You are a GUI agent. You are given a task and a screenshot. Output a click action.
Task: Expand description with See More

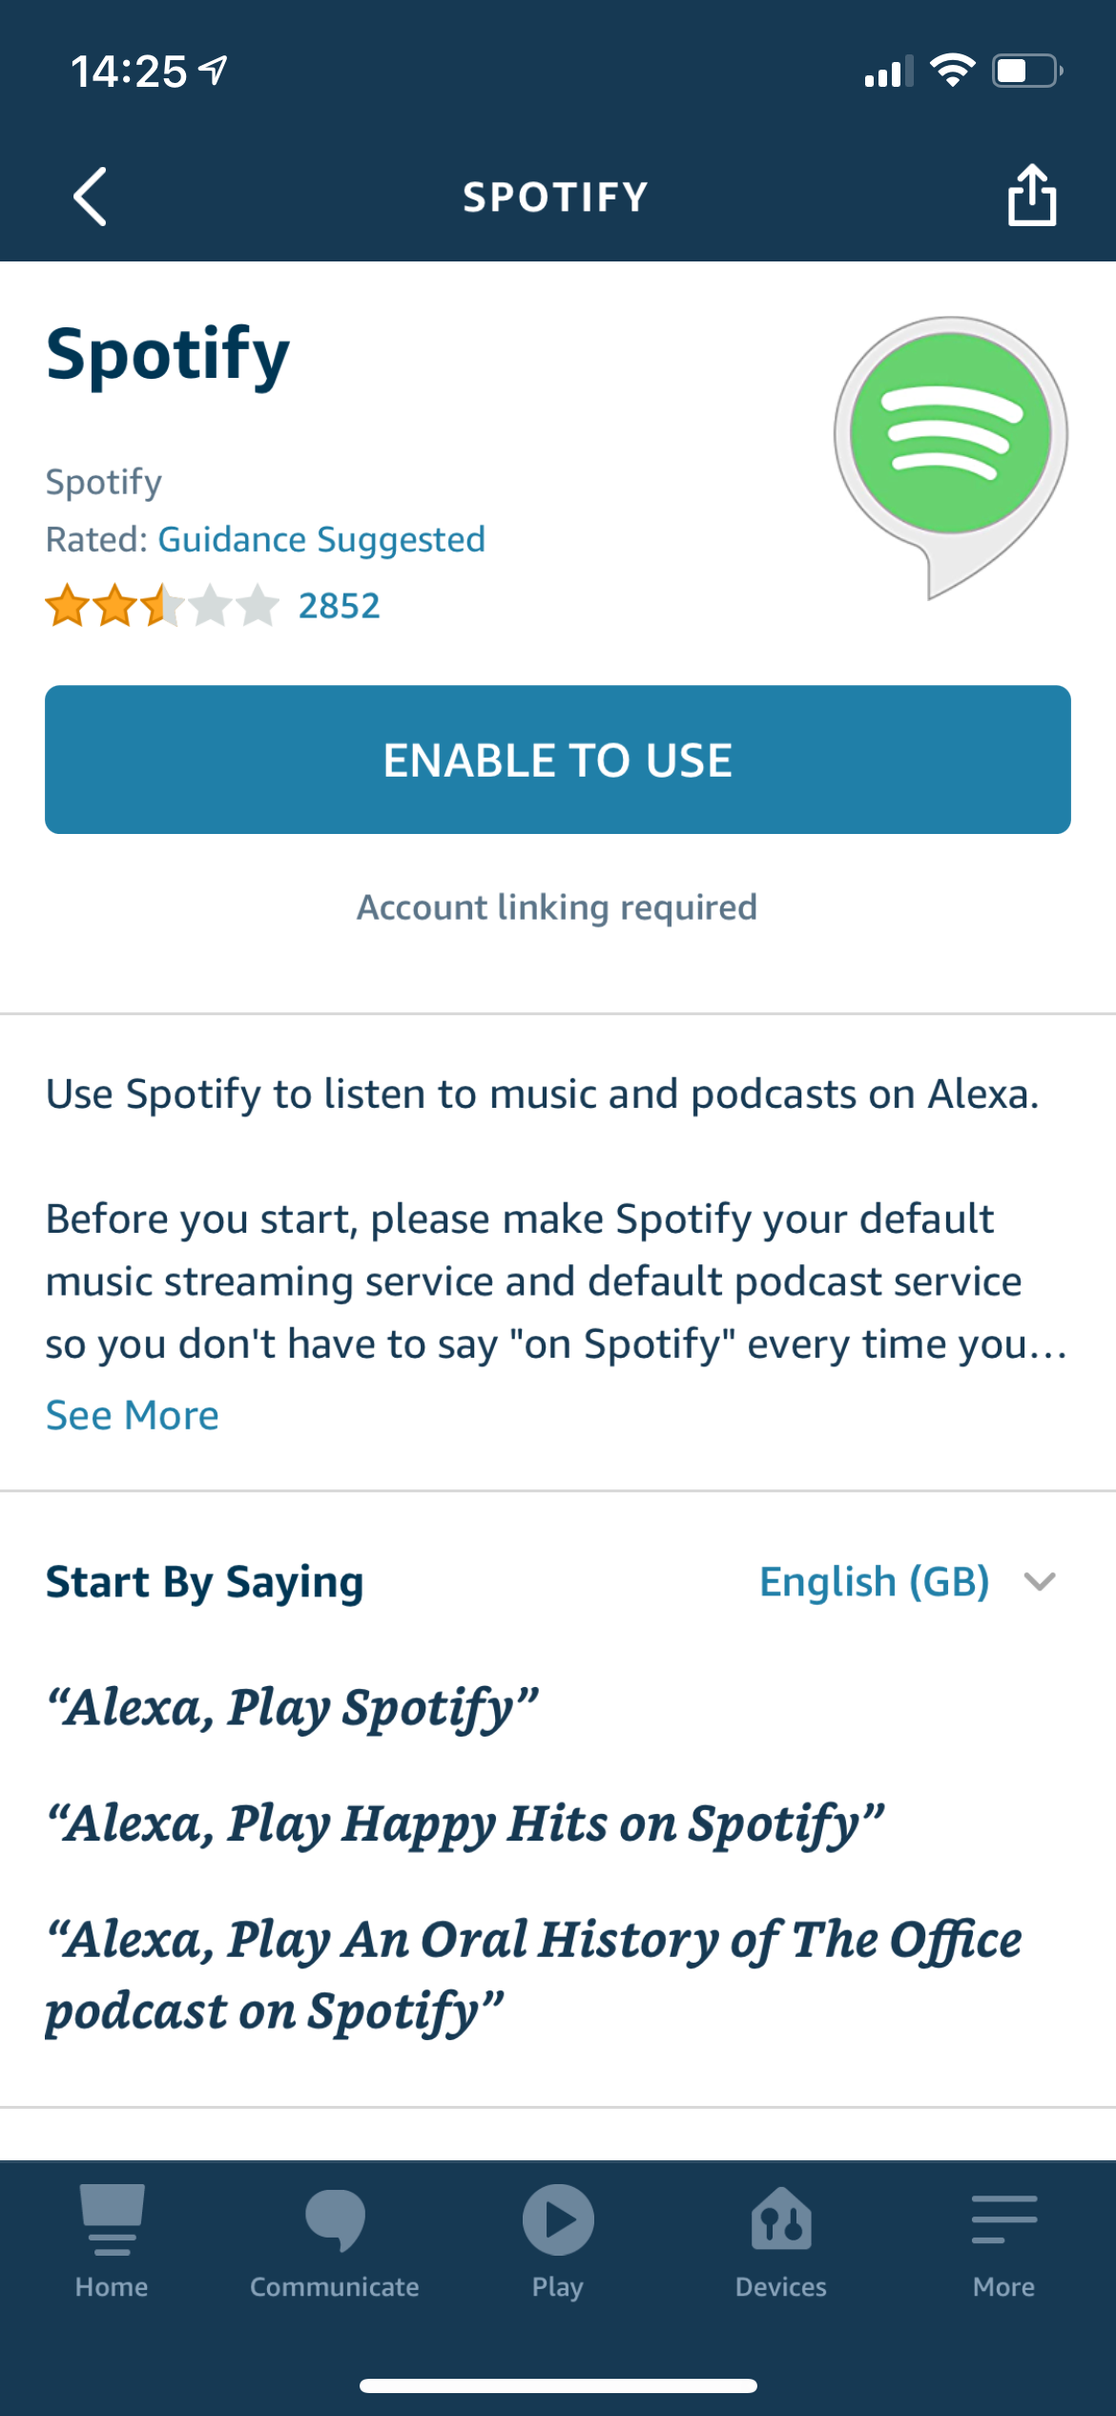point(132,1415)
